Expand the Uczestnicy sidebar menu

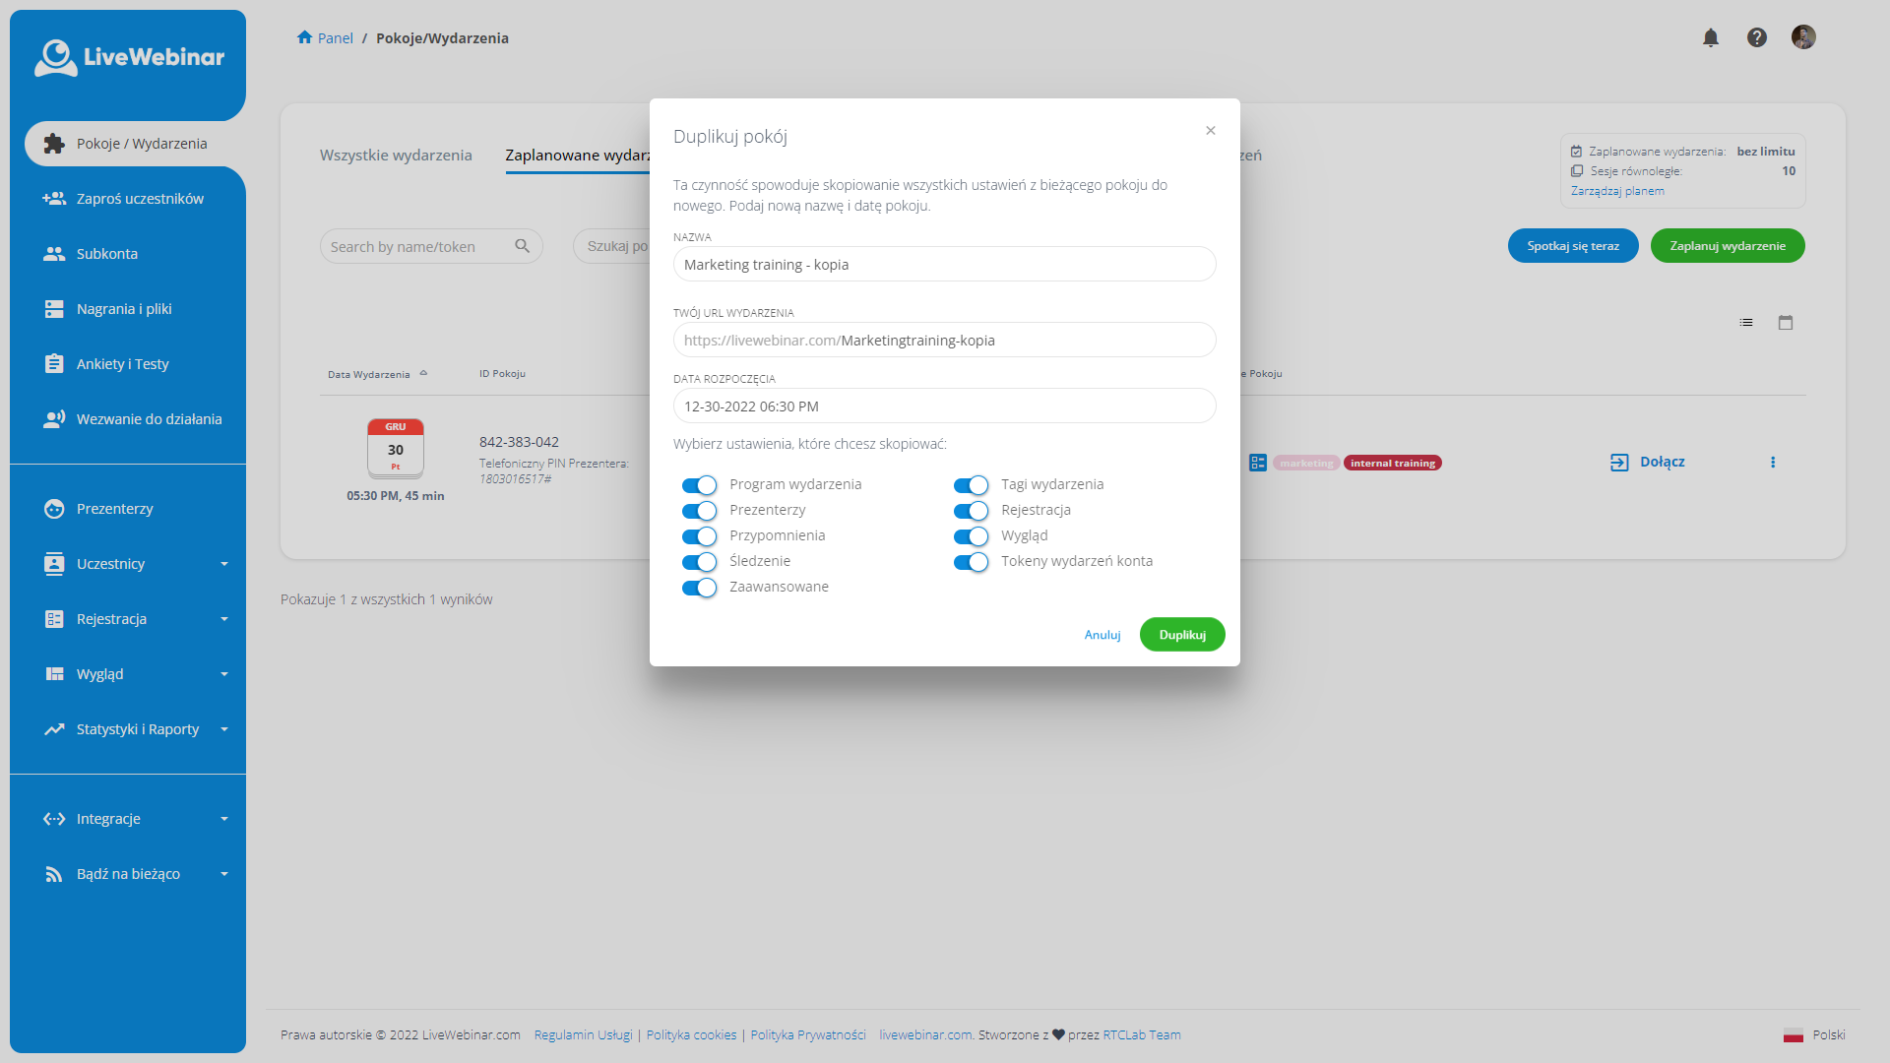pos(111,563)
